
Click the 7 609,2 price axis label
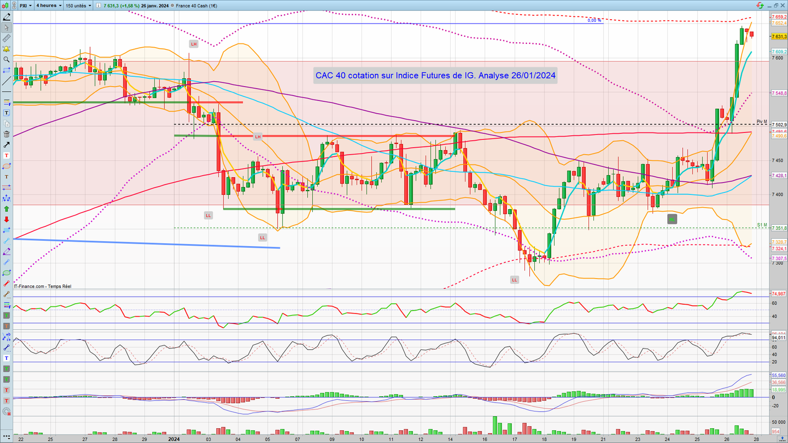click(x=779, y=52)
